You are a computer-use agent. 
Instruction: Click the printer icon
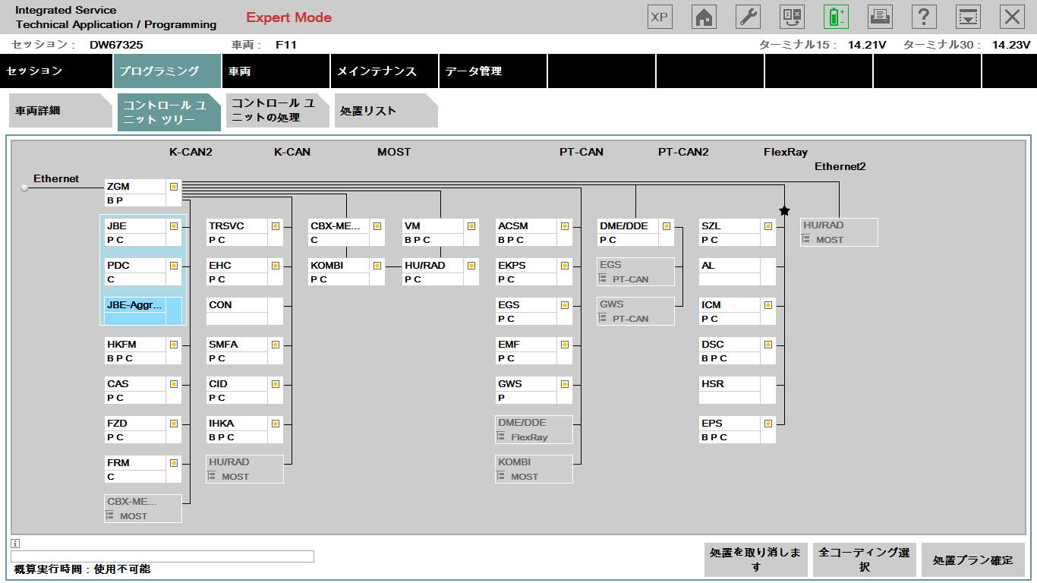tap(880, 17)
